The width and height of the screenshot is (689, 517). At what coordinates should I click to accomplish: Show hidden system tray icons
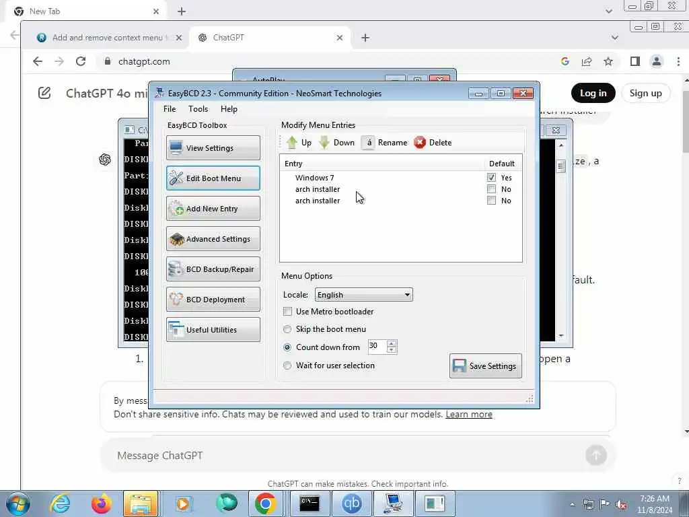[572, 505]
